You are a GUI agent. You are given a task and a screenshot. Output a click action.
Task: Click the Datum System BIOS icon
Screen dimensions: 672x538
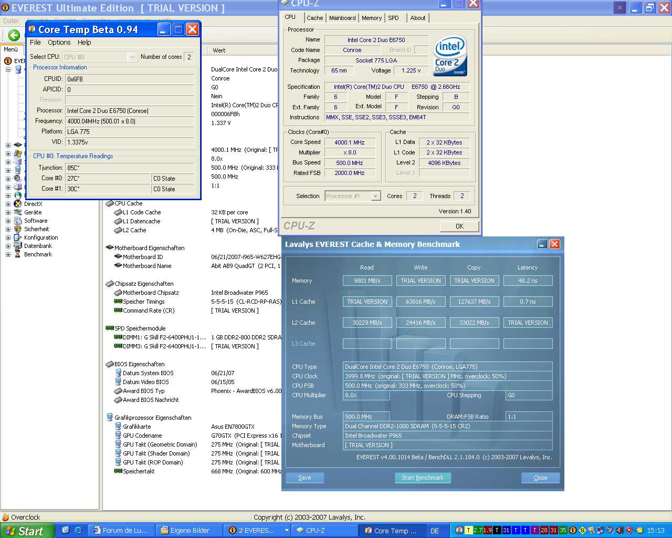tap(118, 373)
